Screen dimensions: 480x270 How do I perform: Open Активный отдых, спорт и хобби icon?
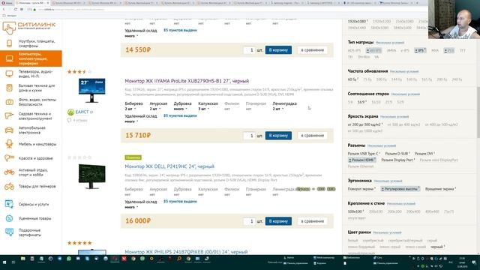click(10, 172)
